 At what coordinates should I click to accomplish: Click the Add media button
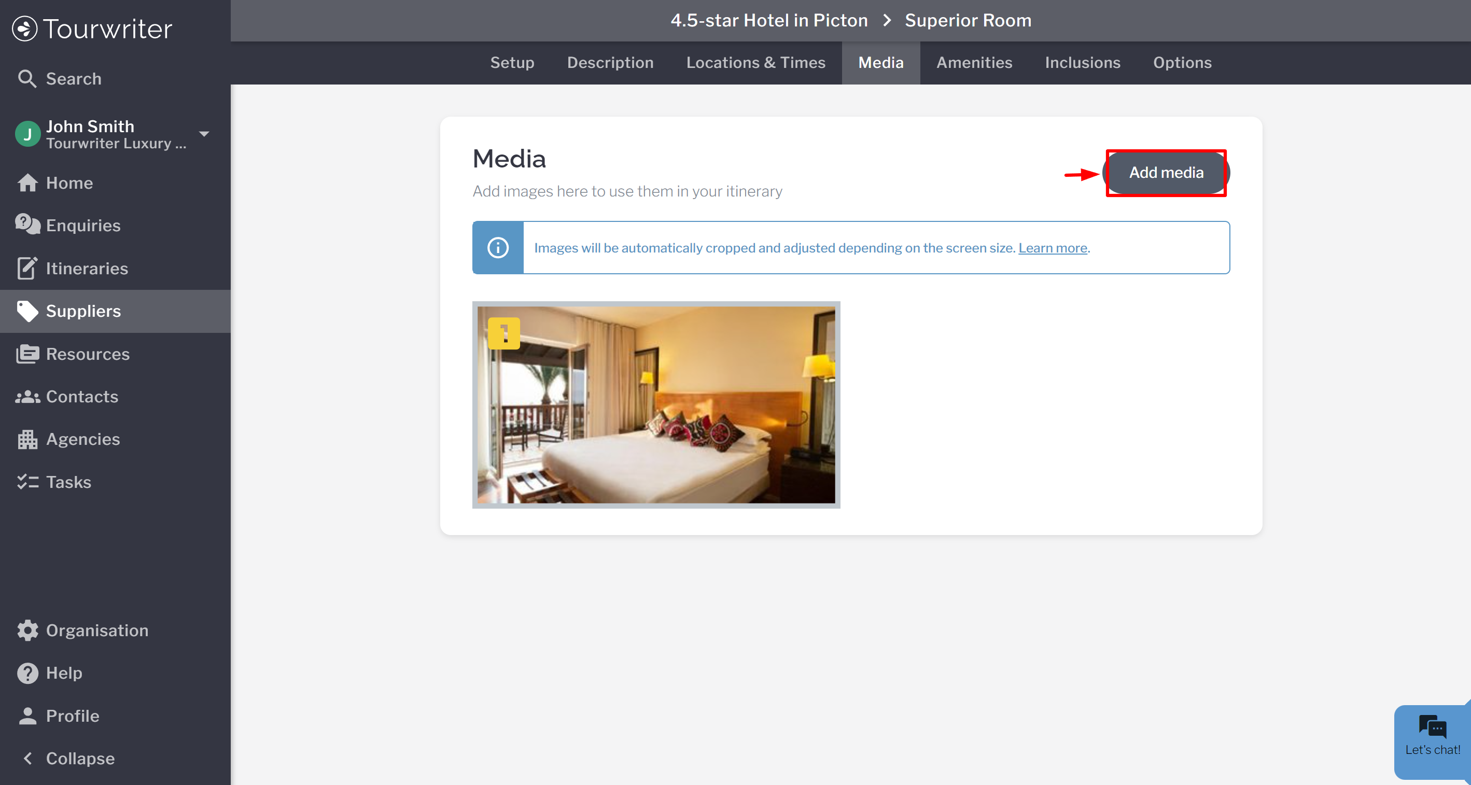[x=1166, y=173]
